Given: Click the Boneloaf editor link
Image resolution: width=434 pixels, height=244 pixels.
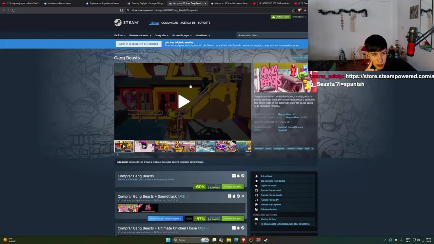Looking at the screenshot, I should tap(282, 130).
